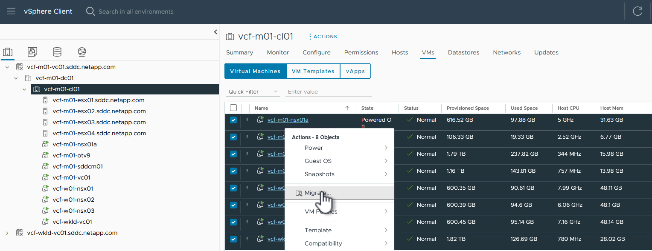Select Migrate... from context menu
652x251 pixels.
(339, 193)
